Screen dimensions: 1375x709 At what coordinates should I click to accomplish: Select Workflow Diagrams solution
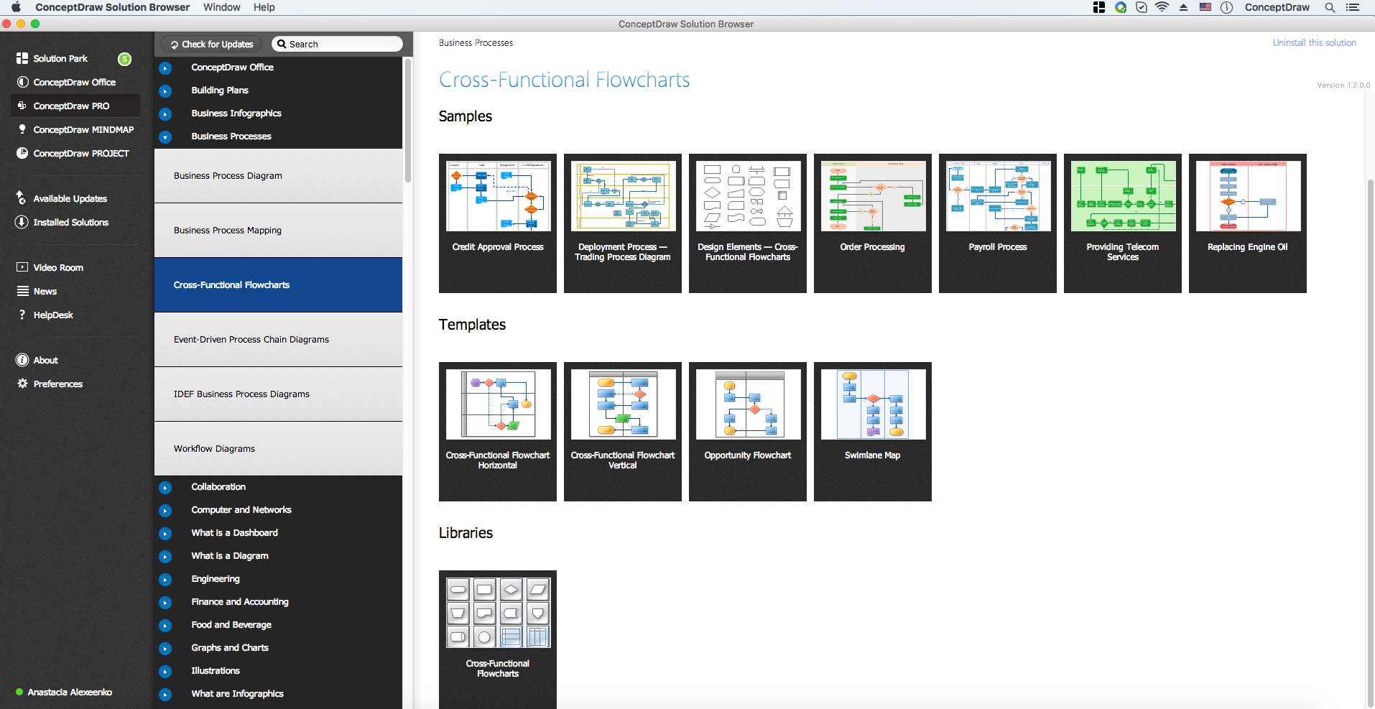278,448
